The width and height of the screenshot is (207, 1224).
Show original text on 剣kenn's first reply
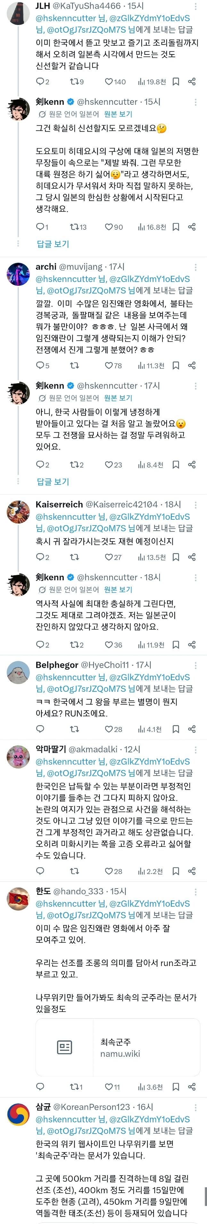point(118,114)
